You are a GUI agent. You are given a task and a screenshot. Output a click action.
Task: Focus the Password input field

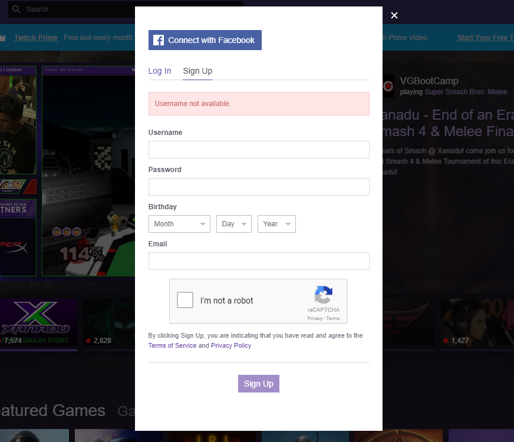[259, 187]
